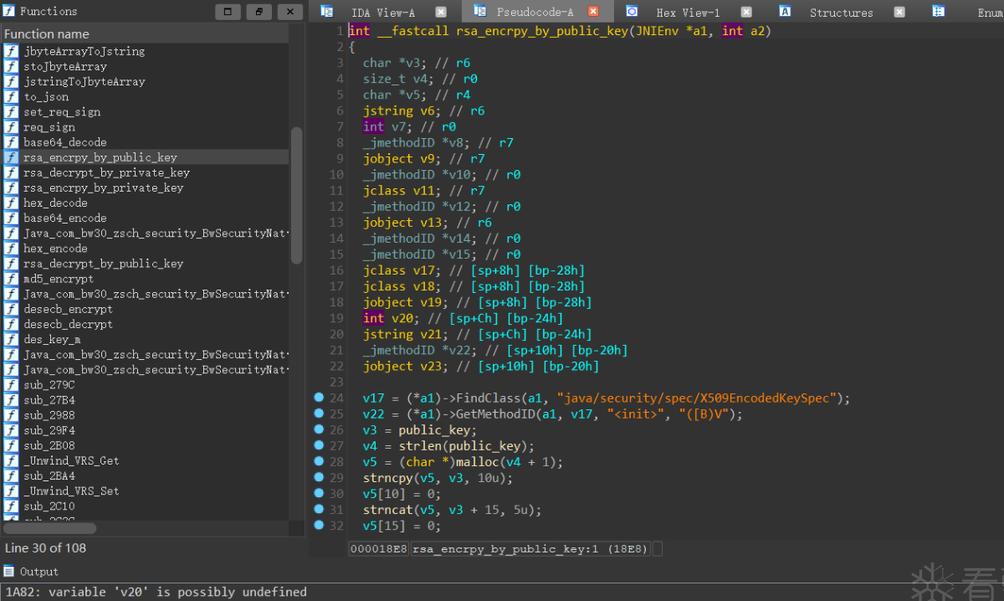Select the sub_2B08 function
The image size is (1004, 601).
(x=49, y=445)
